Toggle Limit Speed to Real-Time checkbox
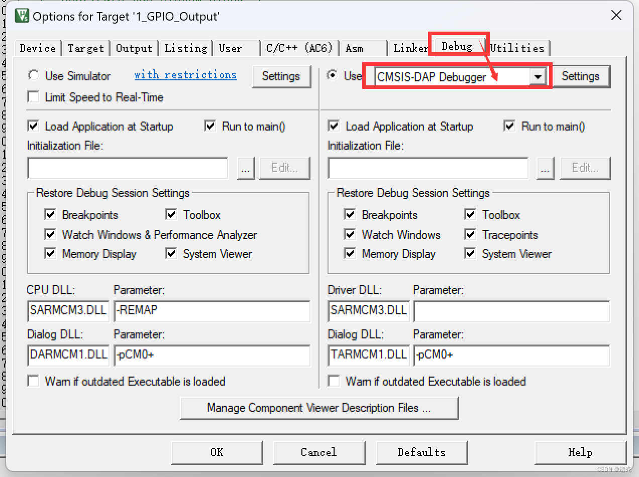The image size is (639, 477). tap(34, 97)
